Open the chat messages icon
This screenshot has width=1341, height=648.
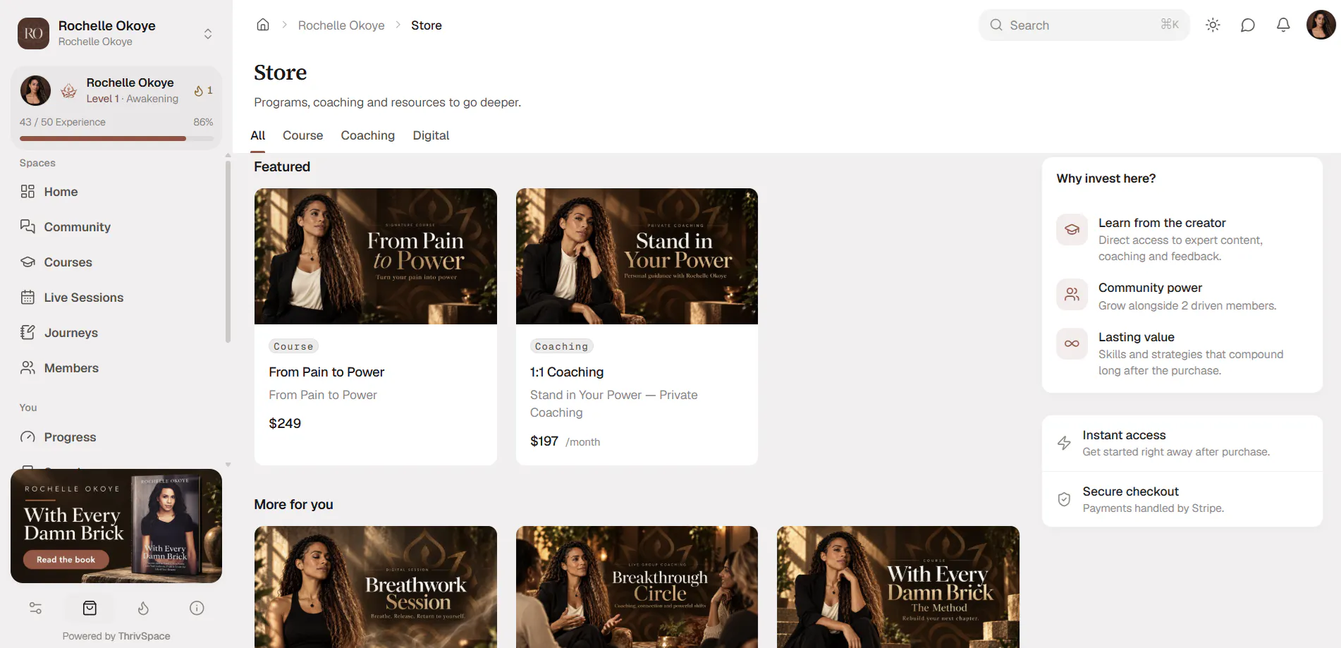pyautogui.click(x=1248, y=25)
